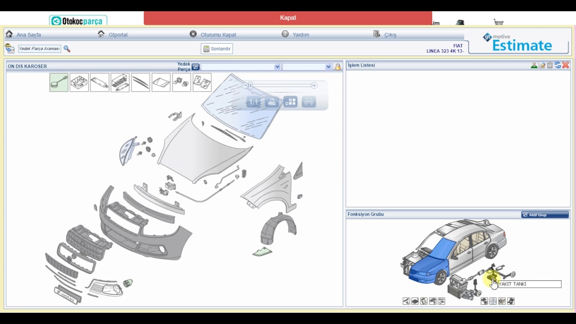Click the trash icon in İşlem Listesi

coord(550,65)
